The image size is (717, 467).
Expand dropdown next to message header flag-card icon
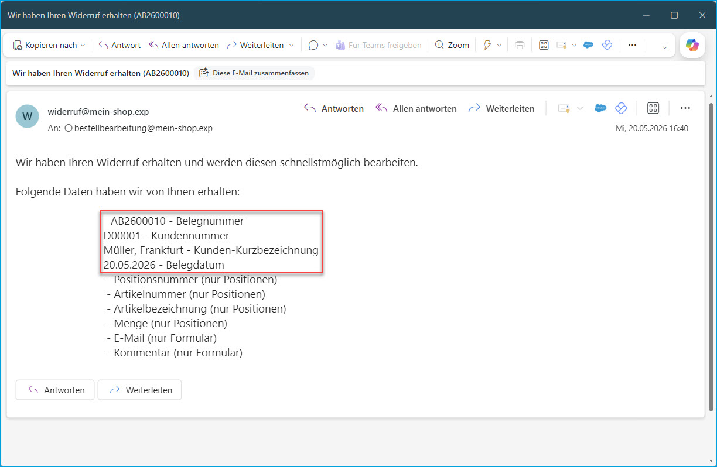pos(580,108)
